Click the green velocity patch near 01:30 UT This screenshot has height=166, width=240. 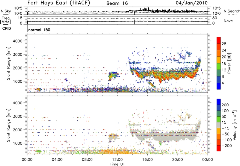click(x=39, y=151)
